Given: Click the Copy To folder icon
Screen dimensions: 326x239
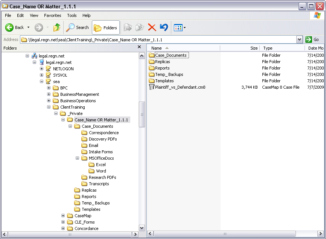Looking at the screenshot, I should 140,27.
